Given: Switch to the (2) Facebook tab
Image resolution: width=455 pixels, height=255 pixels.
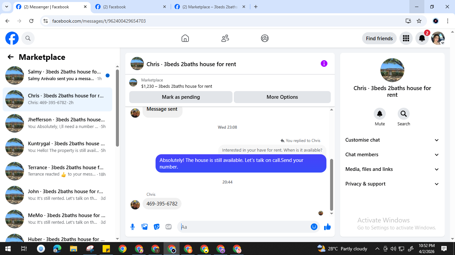Looking at the screenshot, I should [x=131, y=7].
